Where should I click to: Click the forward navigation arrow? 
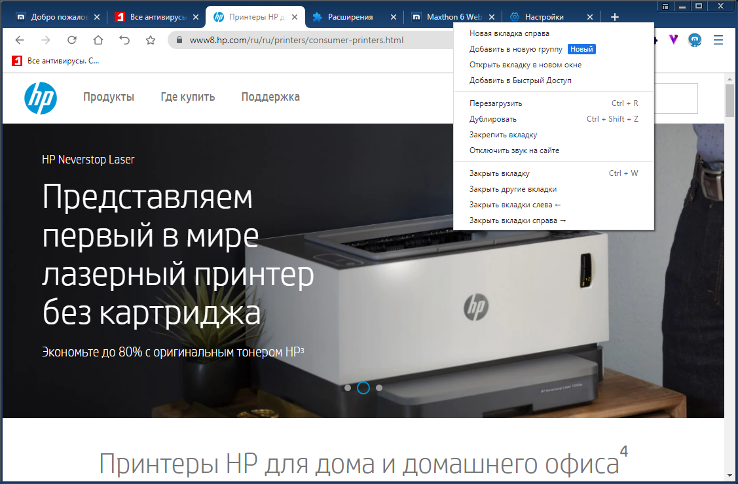coord(46,40)
